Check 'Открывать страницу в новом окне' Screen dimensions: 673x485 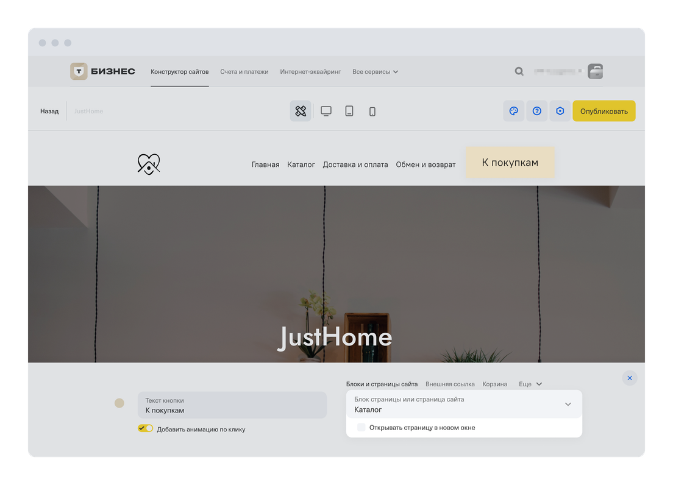361,428
